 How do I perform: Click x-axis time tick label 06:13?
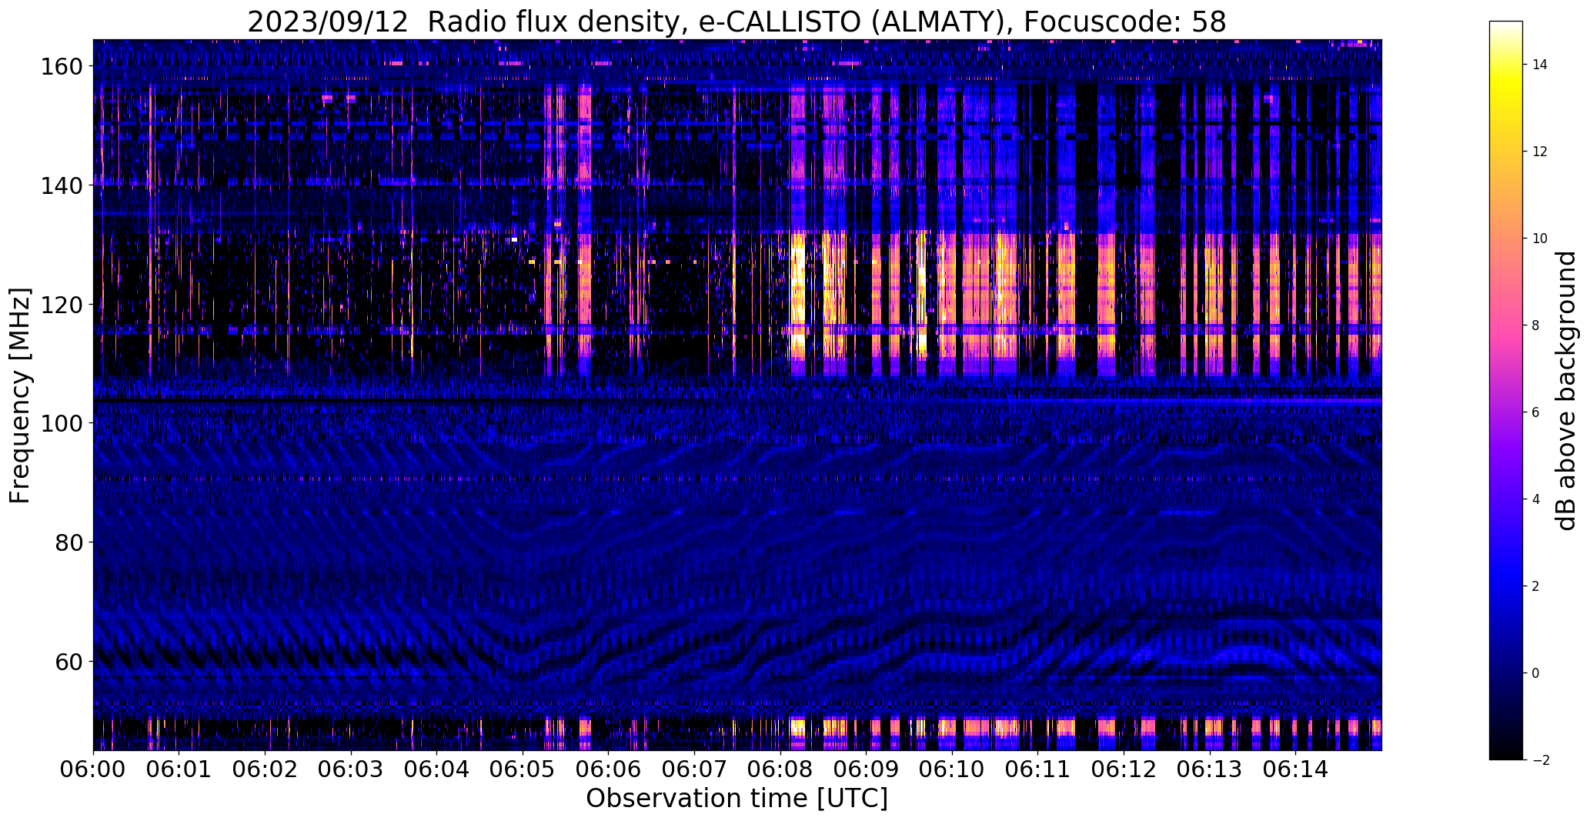click(x=1210, y=769)
